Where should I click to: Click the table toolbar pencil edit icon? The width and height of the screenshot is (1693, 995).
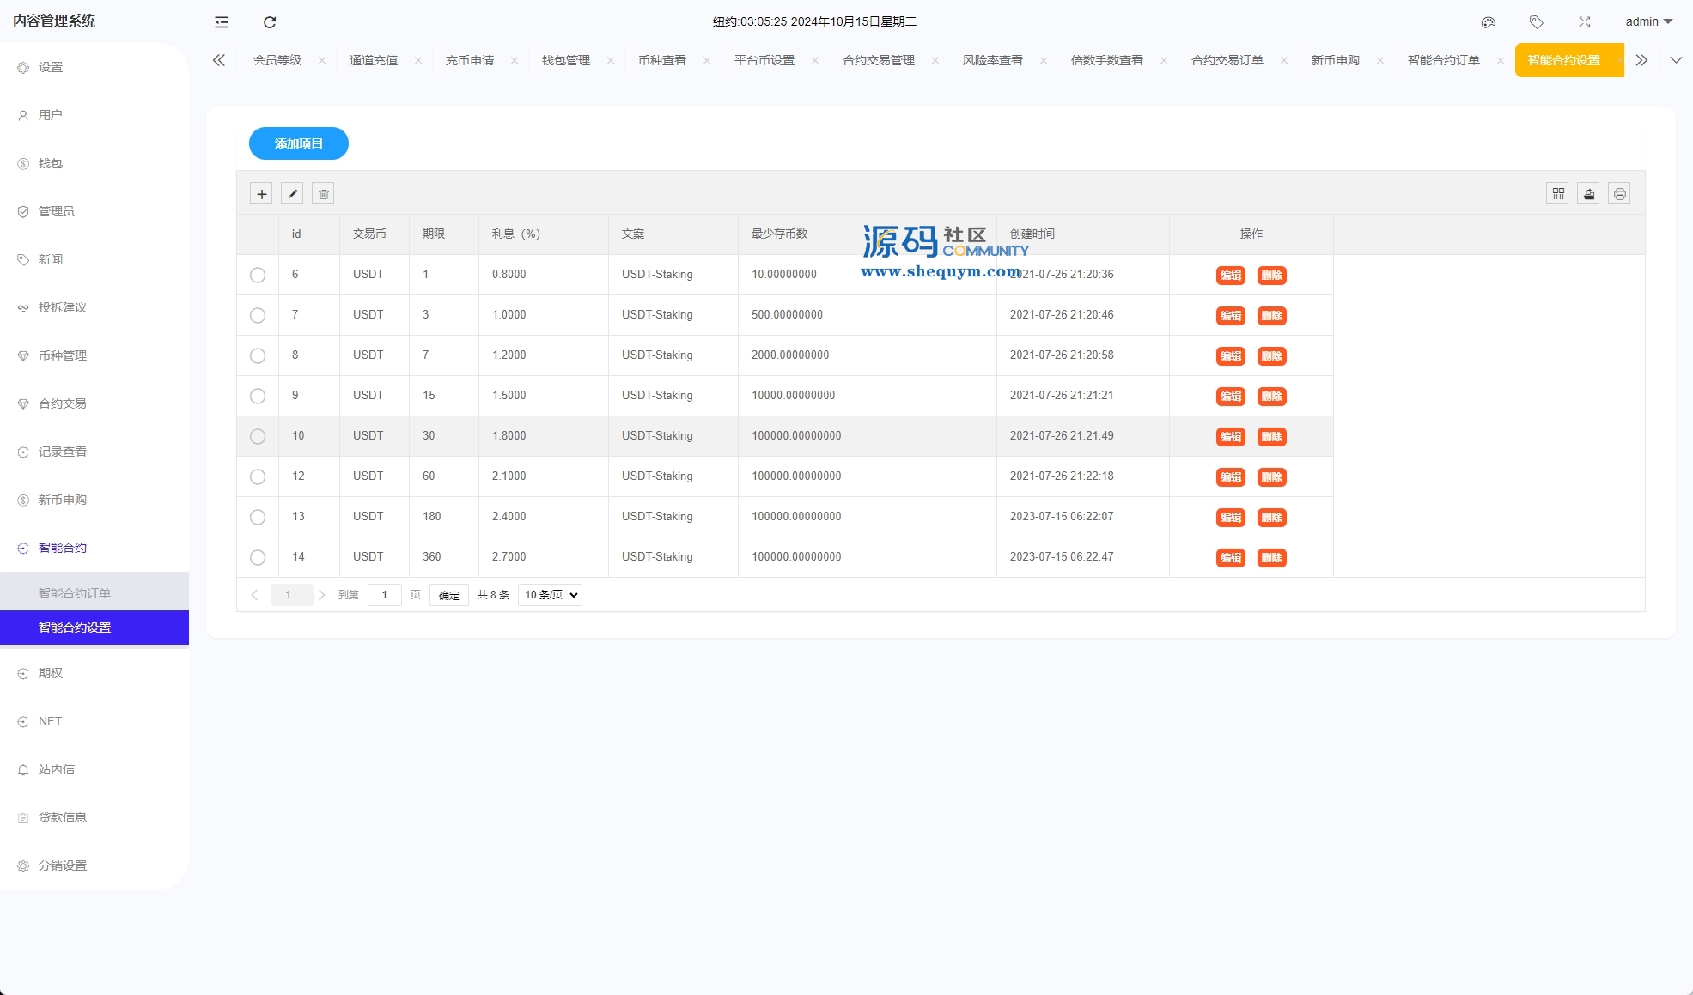(x=292, y=194)
